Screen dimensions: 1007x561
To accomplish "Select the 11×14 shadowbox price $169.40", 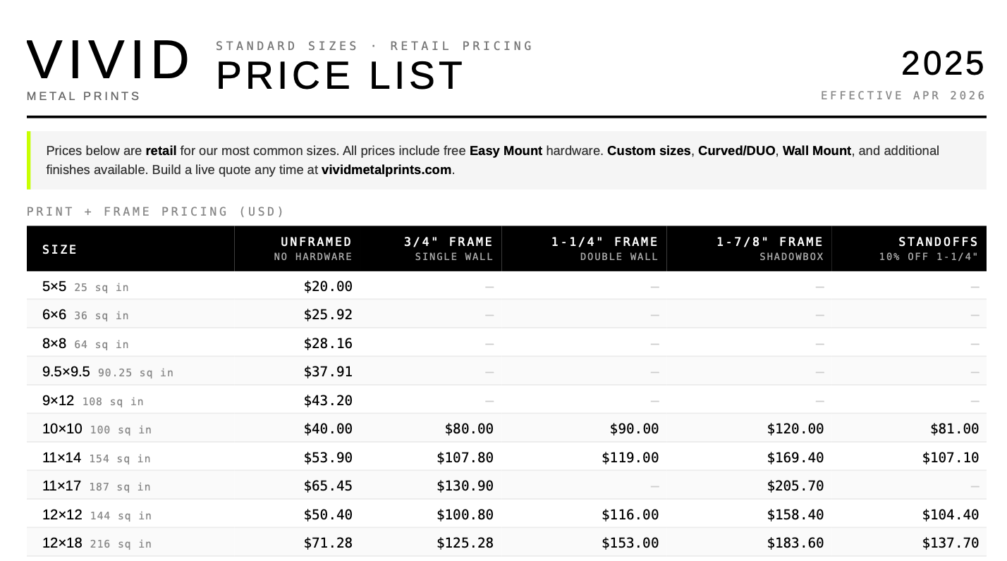I will pos(795,457).
